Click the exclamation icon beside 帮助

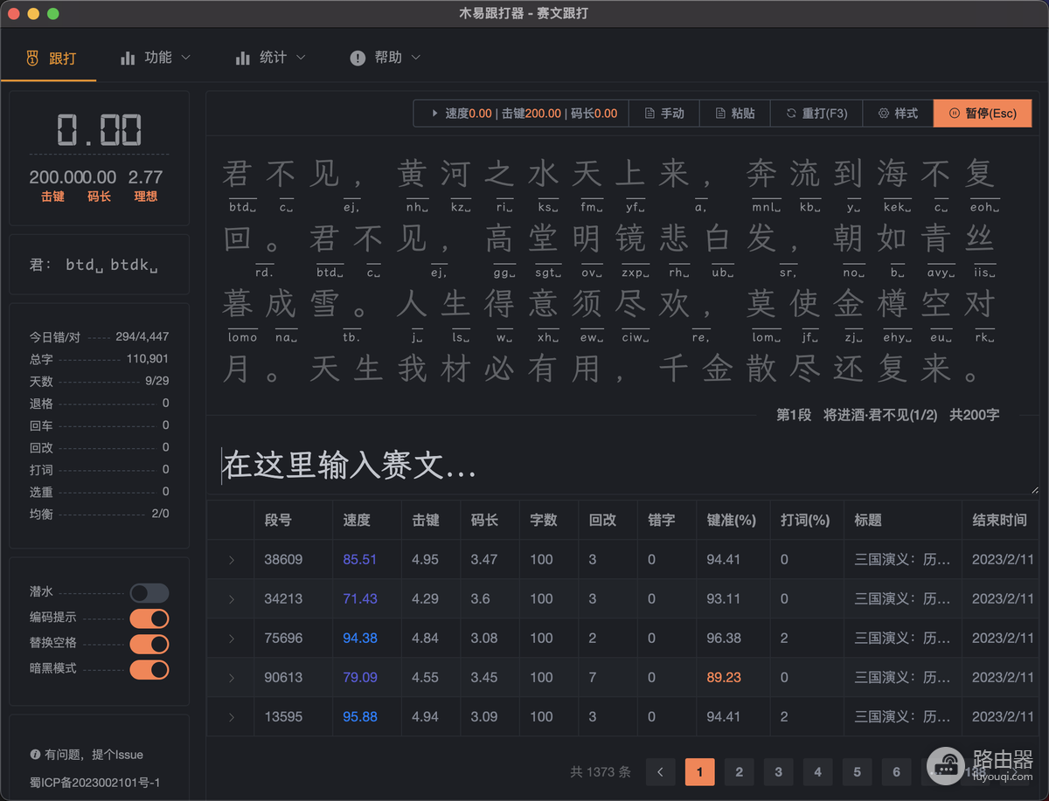click(358, 58)
